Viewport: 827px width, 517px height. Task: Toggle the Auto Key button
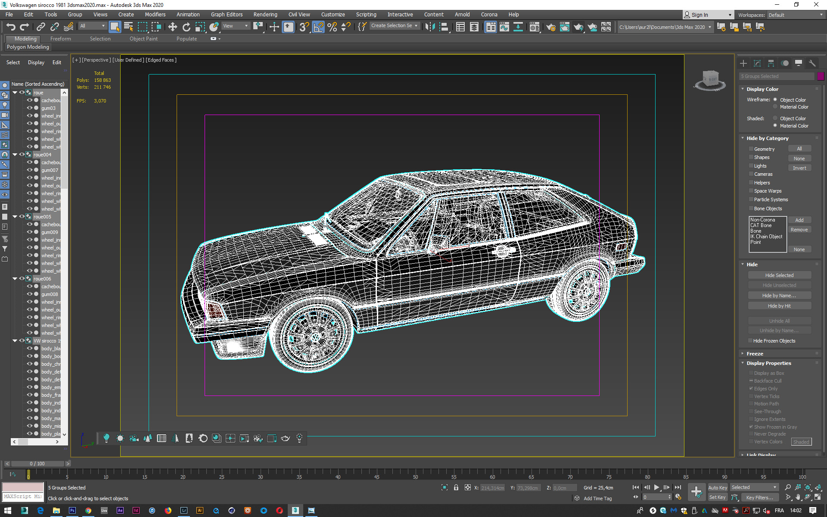pos(717,487)
